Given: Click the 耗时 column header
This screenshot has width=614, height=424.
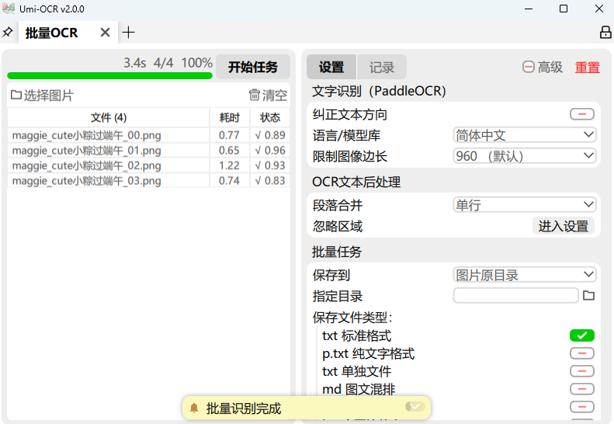Looking at the screenshot, I should click(x=230, y=117).
